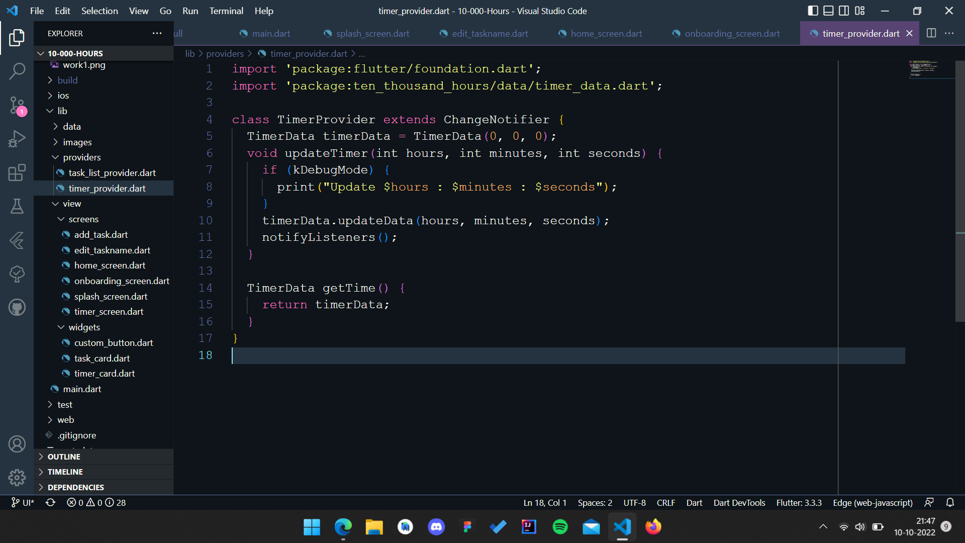Open notifications via the bell icon

click(x=950, y=502)
